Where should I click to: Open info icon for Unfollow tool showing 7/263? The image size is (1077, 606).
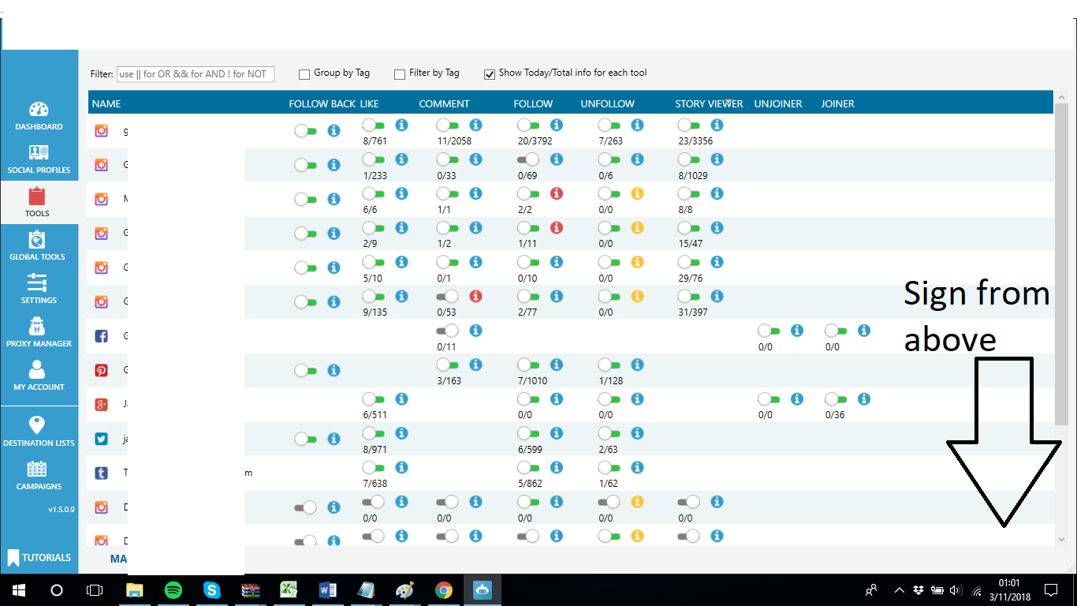pyautogui.click(x=637, y=125)
